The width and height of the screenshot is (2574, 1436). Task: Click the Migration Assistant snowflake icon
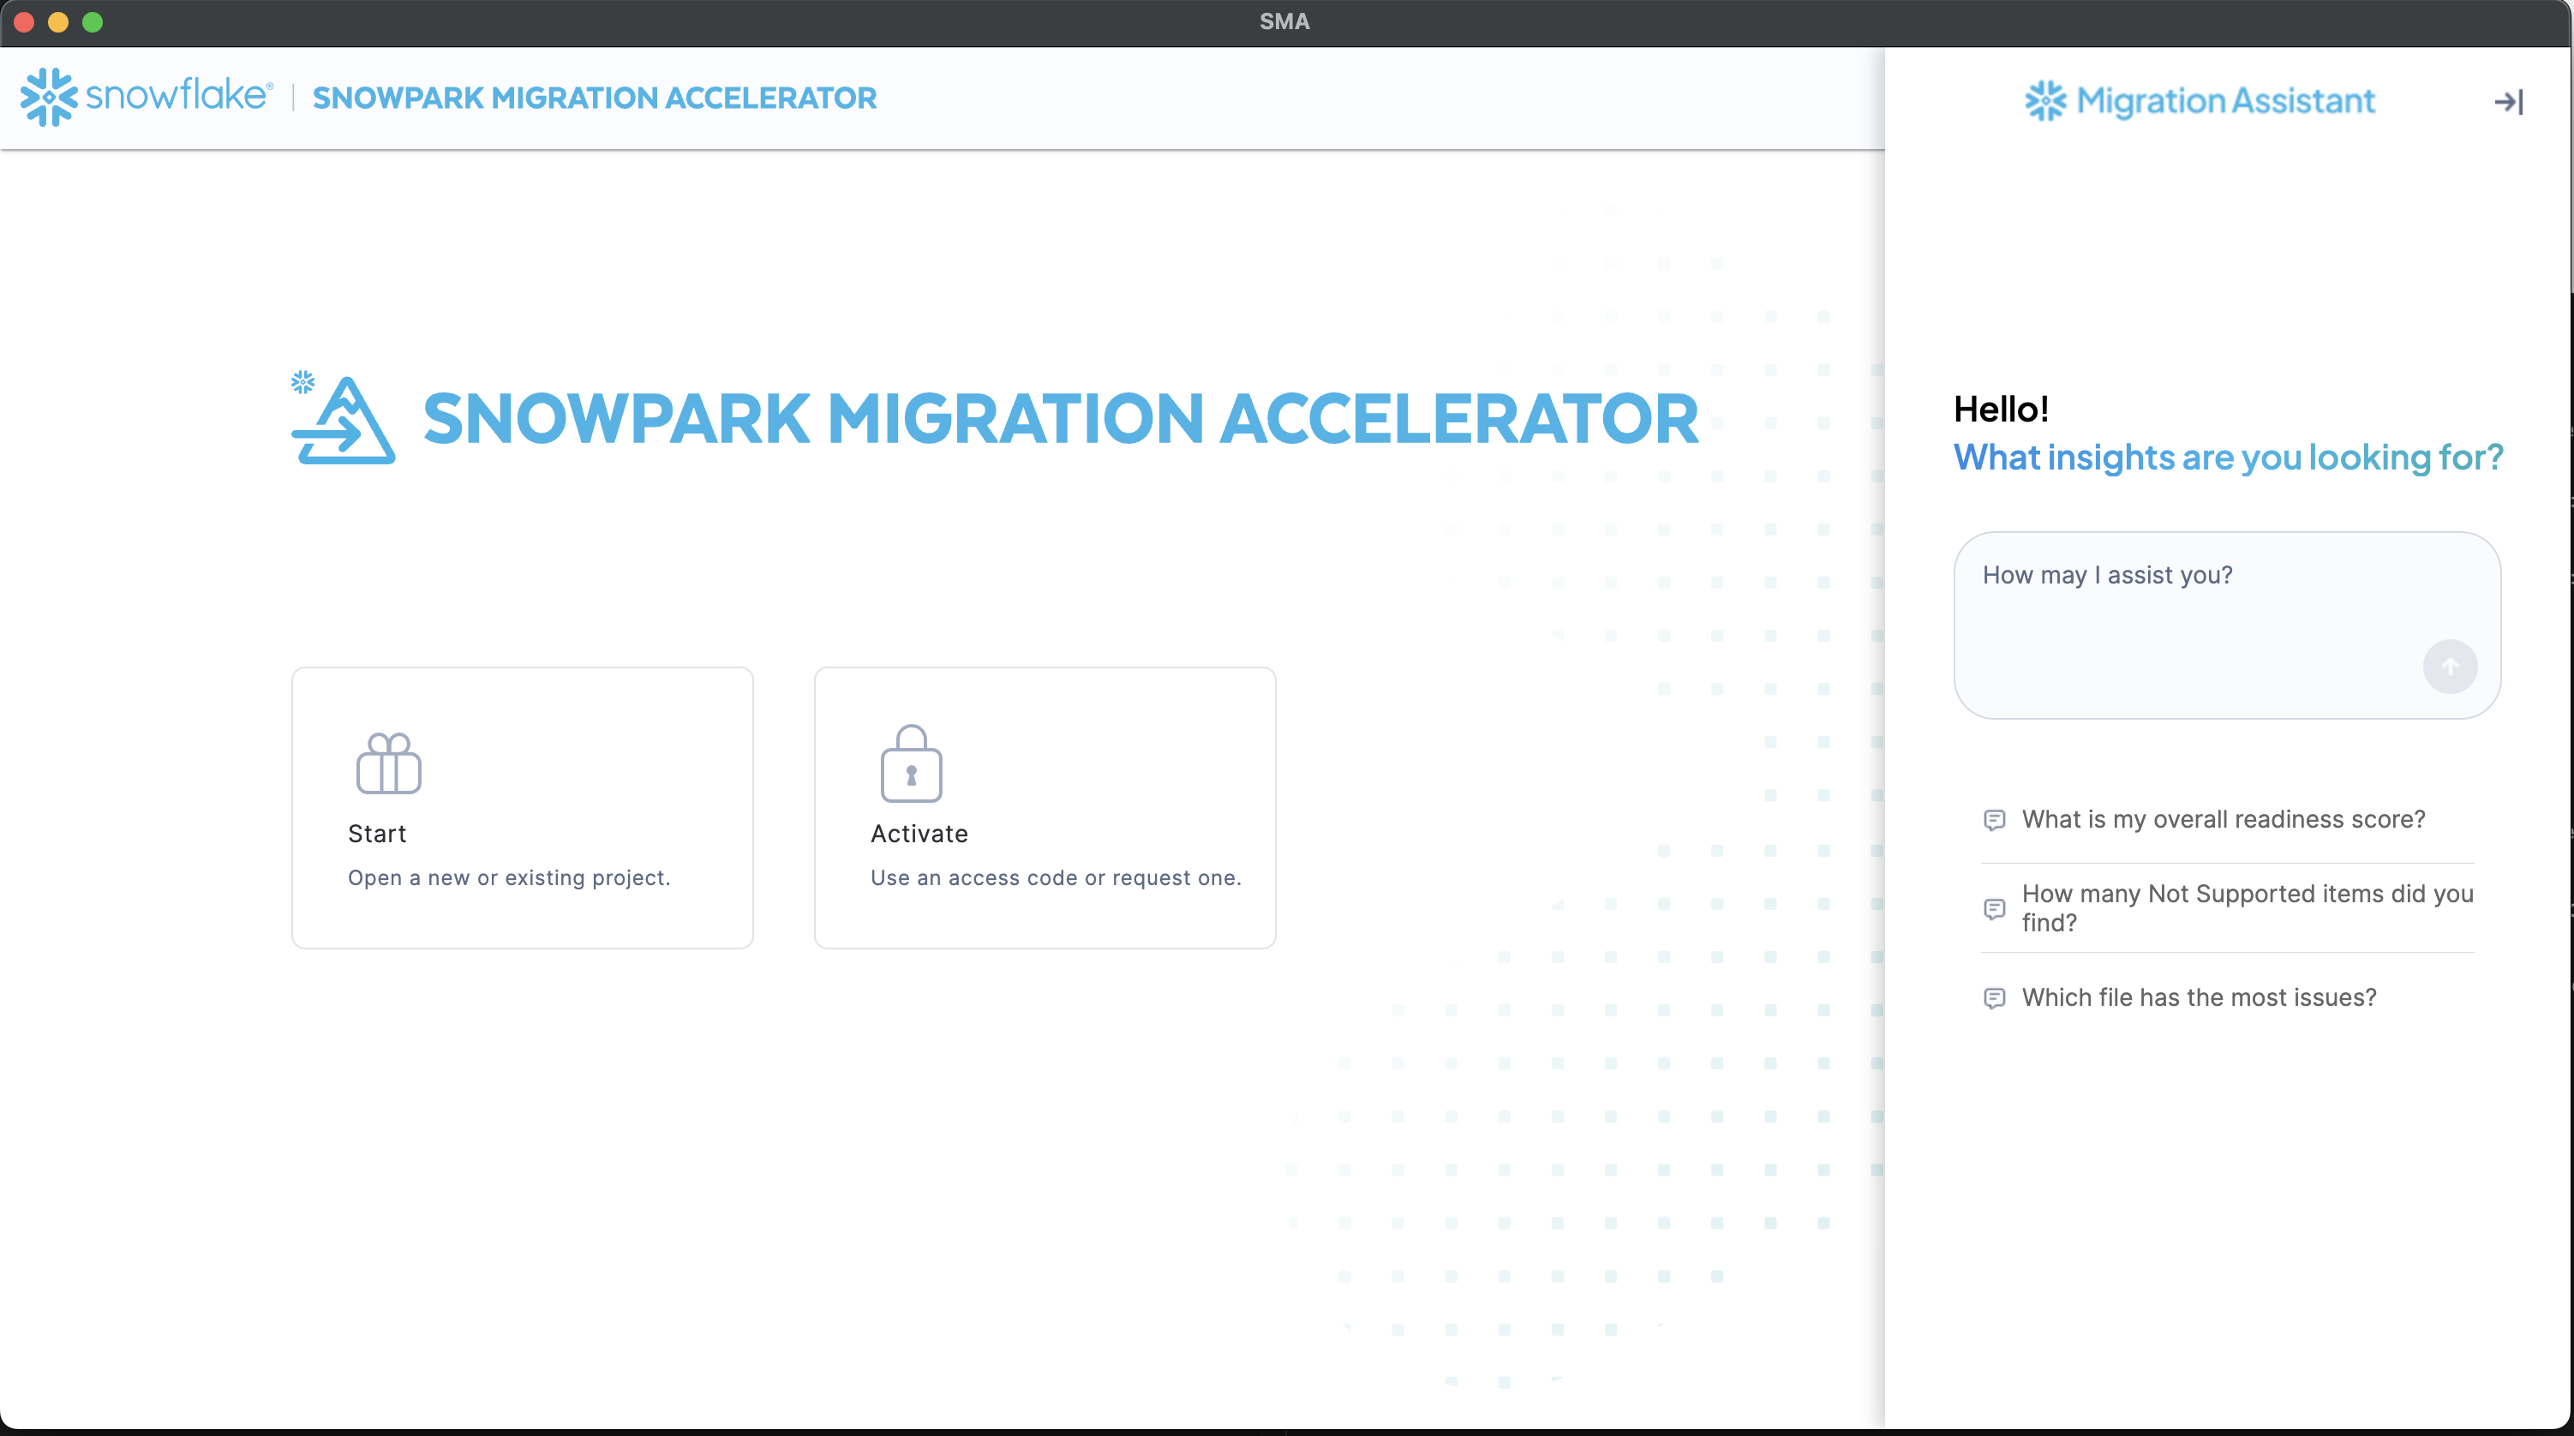tap(2044, 101)
